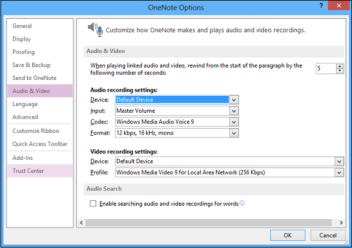This screenshot has height=248, width=352.
Task: Click the Audio Search info icon
Action: click(x=242, y=203)
